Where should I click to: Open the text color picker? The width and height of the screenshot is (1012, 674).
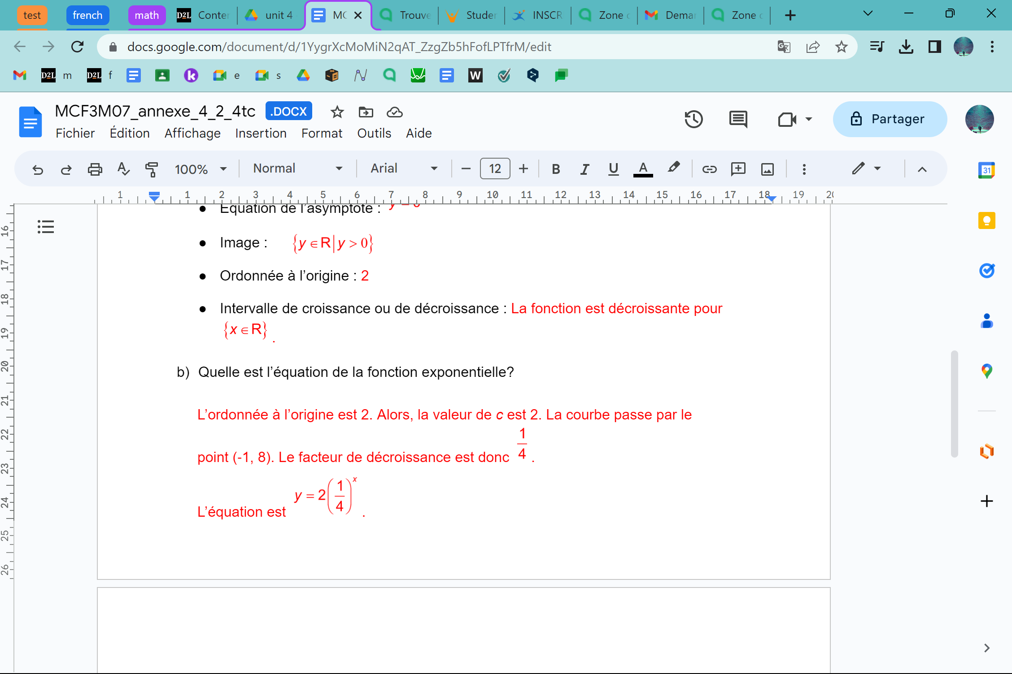[x=643, y=169]
